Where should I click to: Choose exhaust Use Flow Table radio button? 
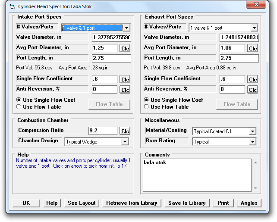point(147,107)
